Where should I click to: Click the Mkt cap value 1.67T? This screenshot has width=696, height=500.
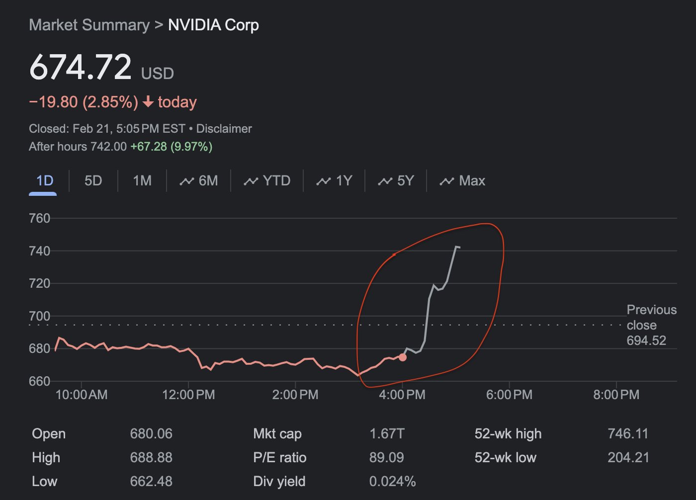387,433
